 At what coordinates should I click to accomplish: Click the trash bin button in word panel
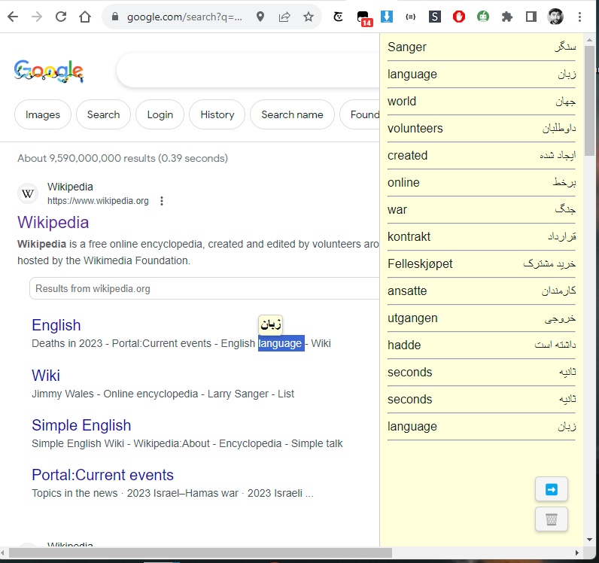click(x=552, y=519)
